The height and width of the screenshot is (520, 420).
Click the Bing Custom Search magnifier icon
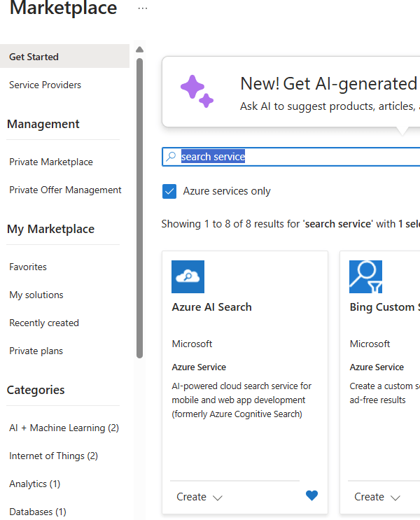[365, 276]
